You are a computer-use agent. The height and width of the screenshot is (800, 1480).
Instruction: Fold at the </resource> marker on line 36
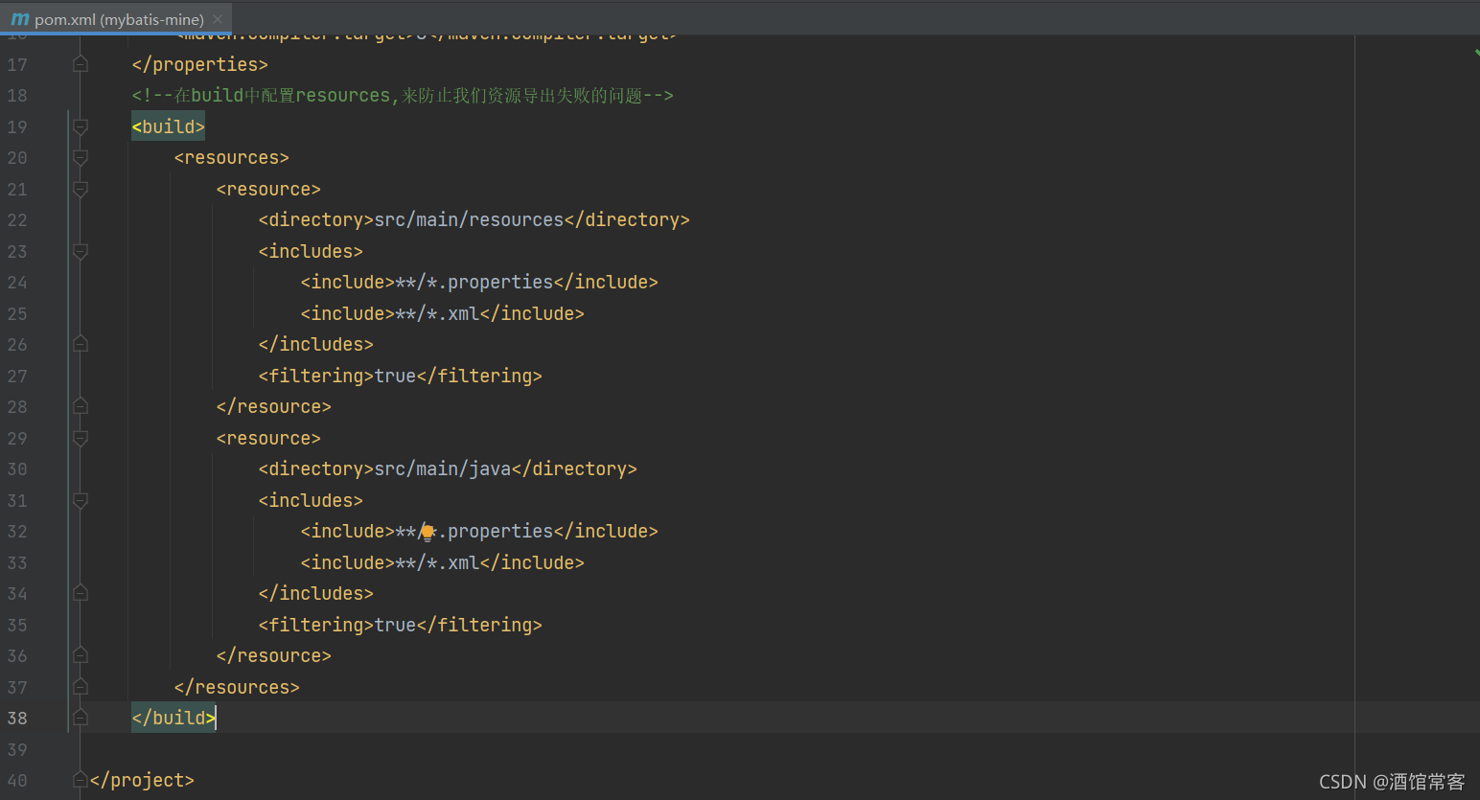pos(81,655)
